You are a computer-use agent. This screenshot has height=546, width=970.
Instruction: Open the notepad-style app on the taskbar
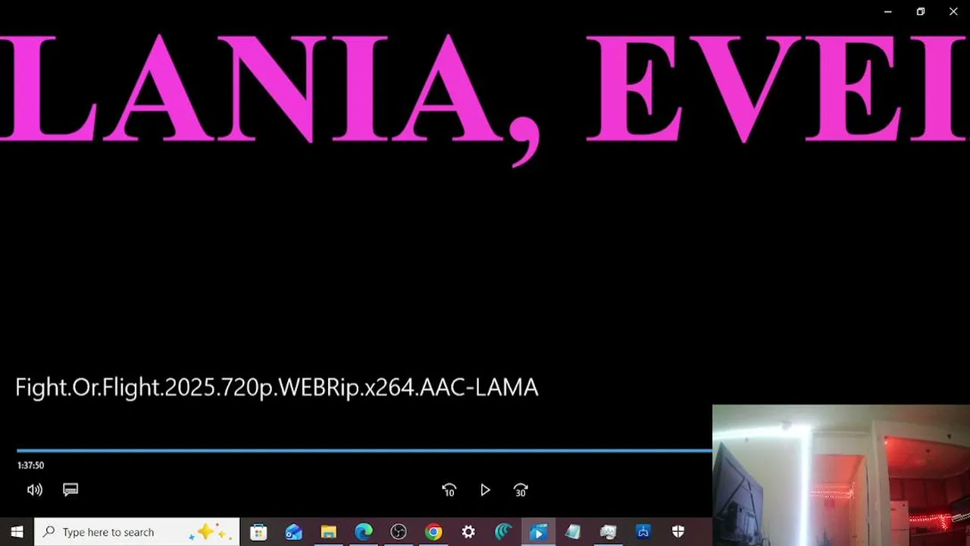point(573,532)
